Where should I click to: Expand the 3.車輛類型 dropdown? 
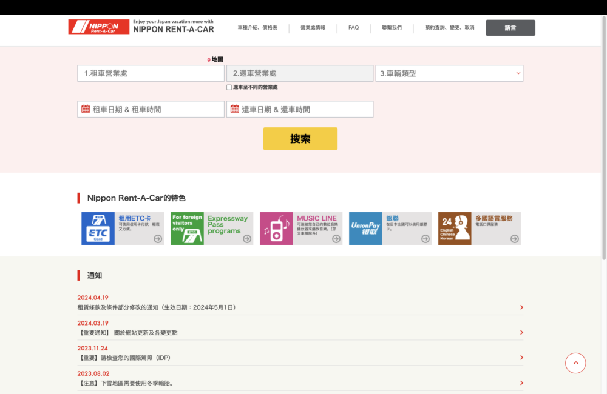coord(449,73)
